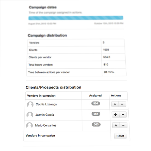The width and height of the screenshot is (151, 151).
Task: Add a client to Jazmín García
Action: [116, 114]
